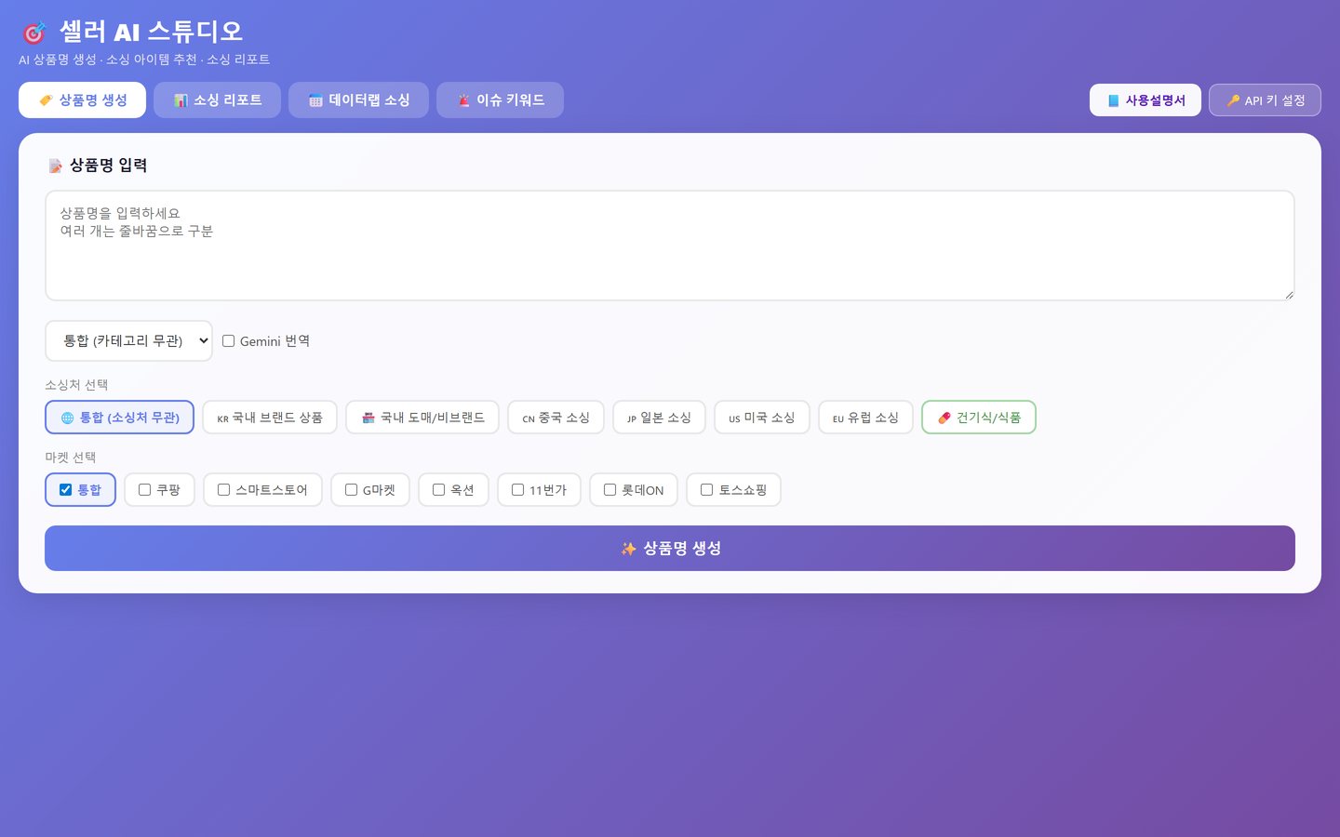Open the 소싱 리포트 tab
Image resolution: width=1340 pixels, height=837 pixels.
[217, 100]
